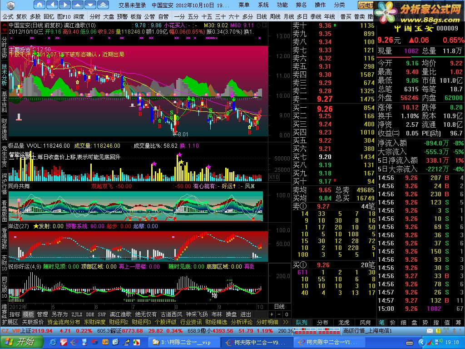Open the 操作 menu
Screen dimensions: 465x349
[x=320, y=5]
